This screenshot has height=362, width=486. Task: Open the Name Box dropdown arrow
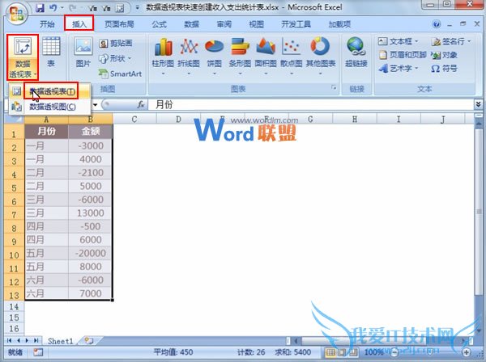95,105
